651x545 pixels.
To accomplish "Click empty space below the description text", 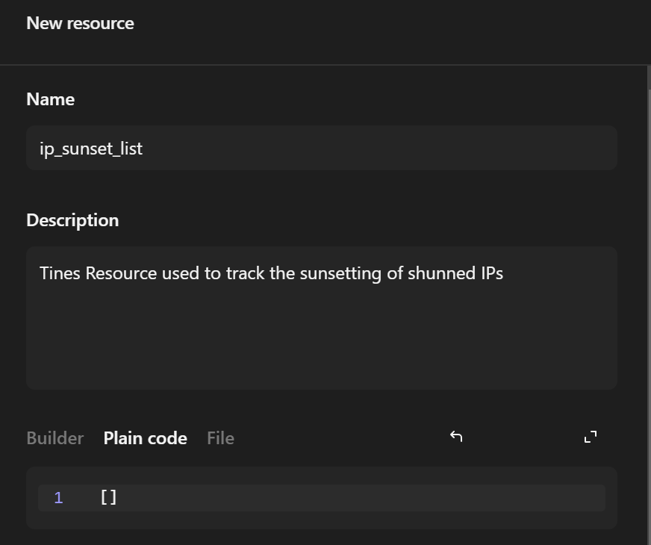I will pyautogui.click(x=321, y=343).
